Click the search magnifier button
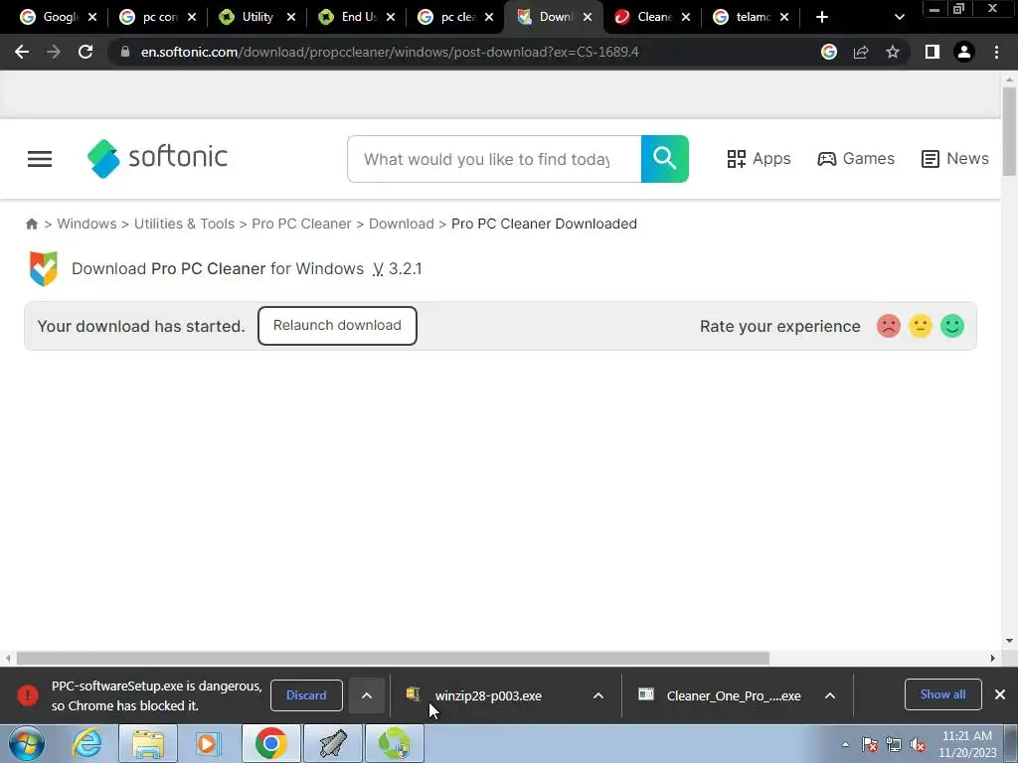 point(665,159)
